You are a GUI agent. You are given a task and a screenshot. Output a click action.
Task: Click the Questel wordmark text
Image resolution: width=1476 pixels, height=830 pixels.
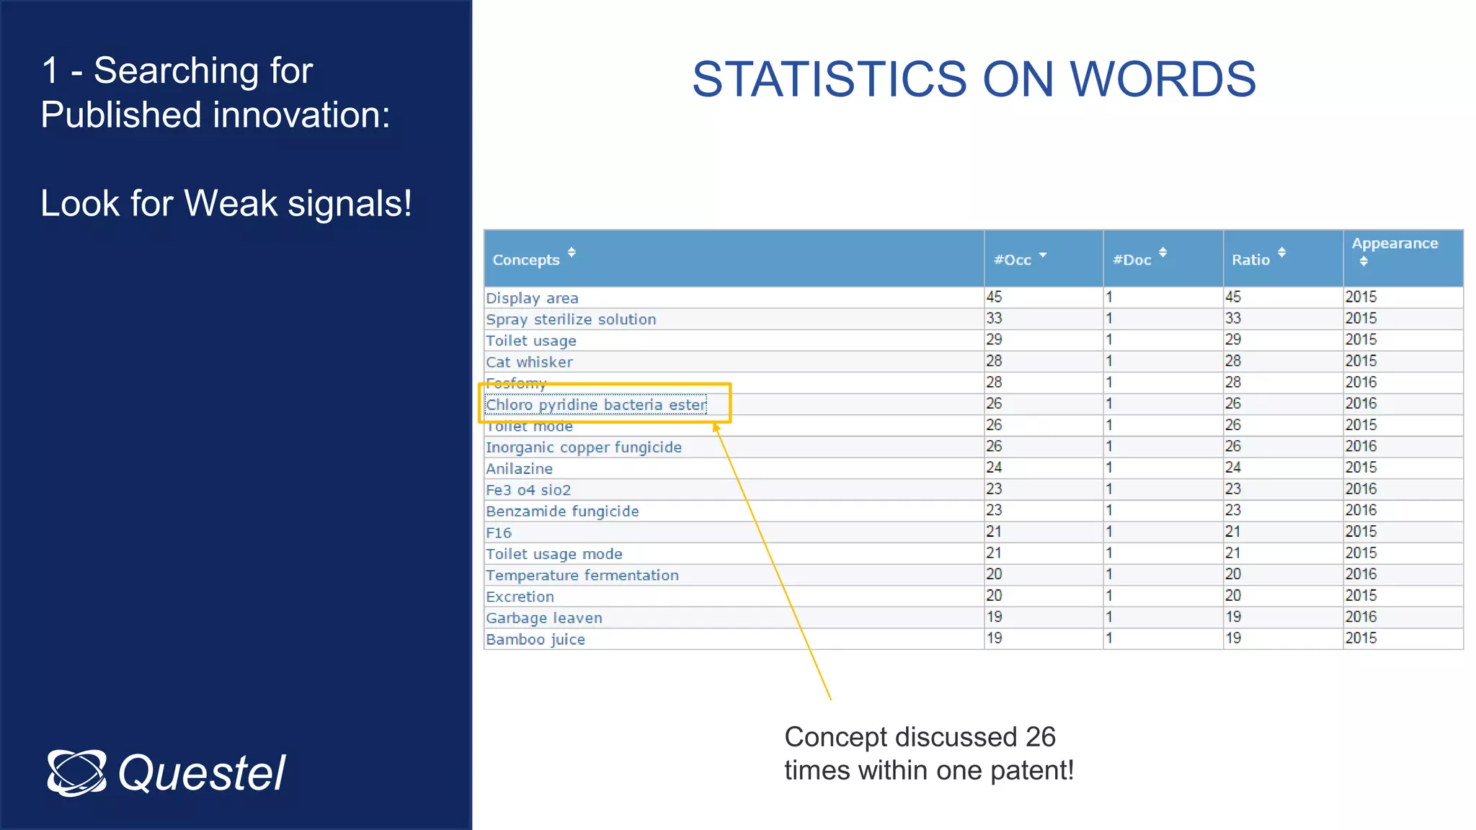202,773
